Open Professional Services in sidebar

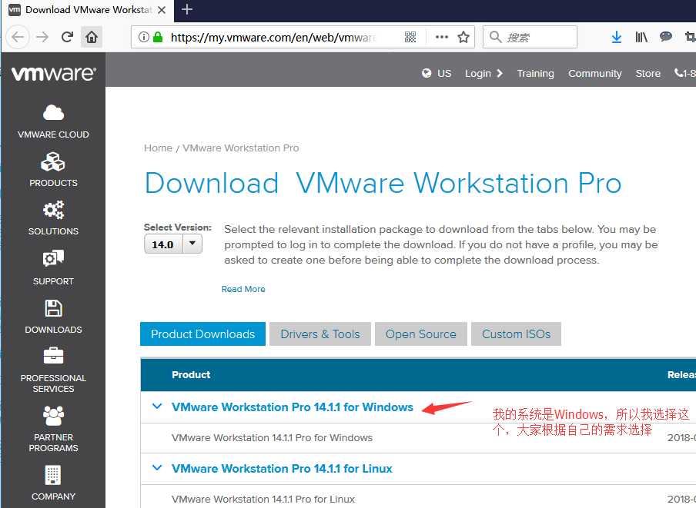coord(53,370)
